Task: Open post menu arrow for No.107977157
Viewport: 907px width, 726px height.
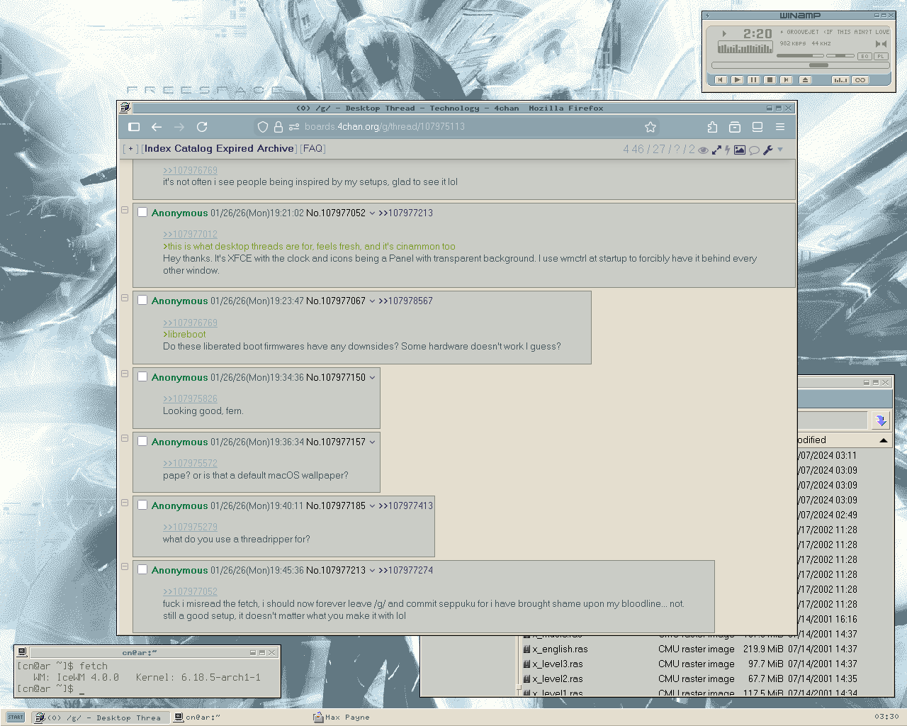Action: [x=372, y=442]
